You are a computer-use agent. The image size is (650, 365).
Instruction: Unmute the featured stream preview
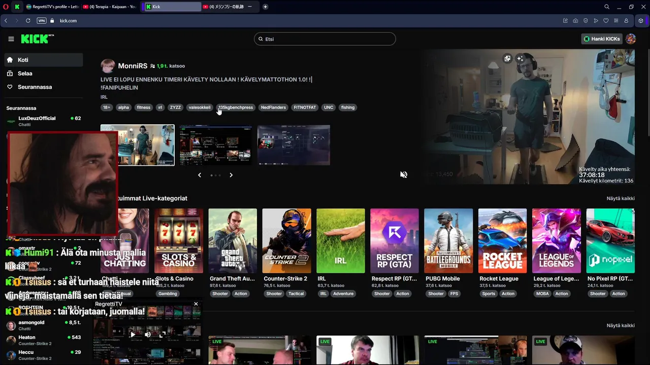click(404, 174)
